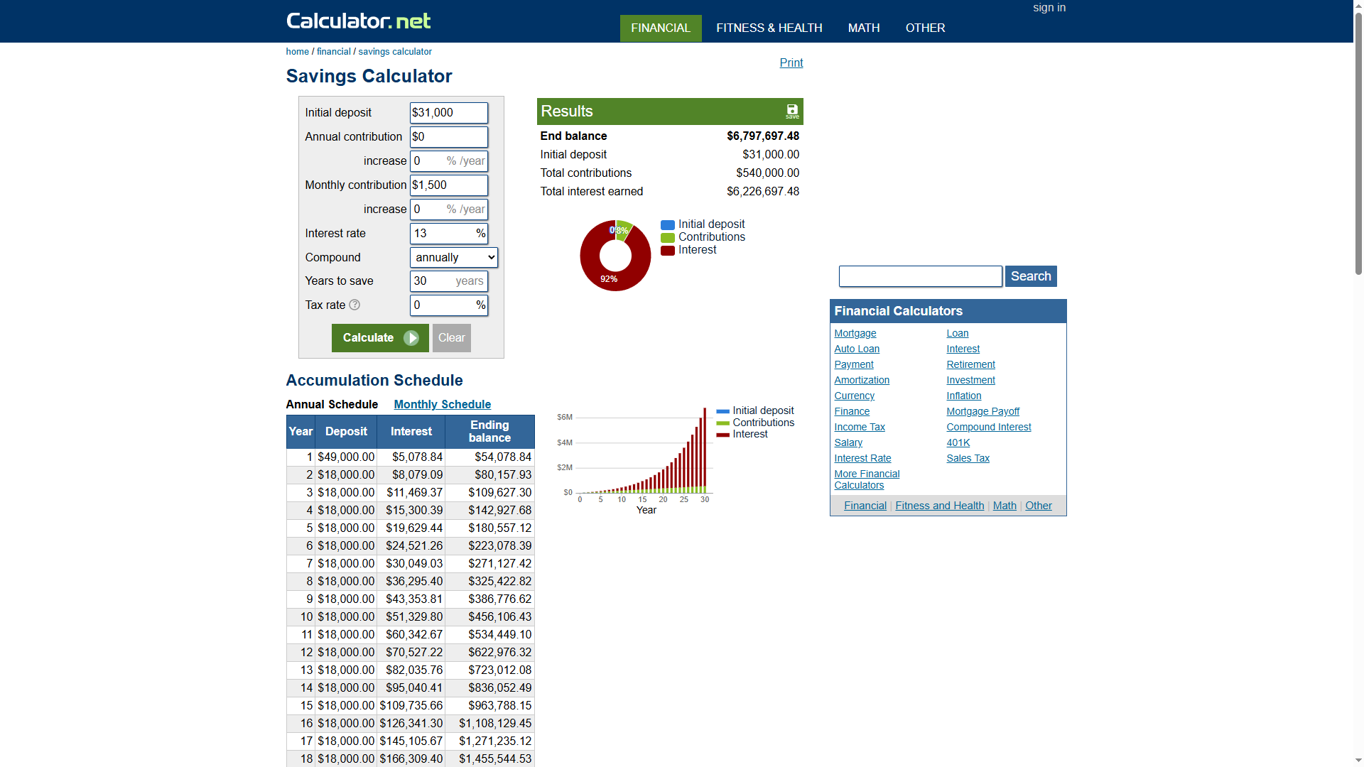The height and width of the screenshot is (767, 1364).
Task: Click the blue Initial deposit legend swatch
Action: point(667,225)
